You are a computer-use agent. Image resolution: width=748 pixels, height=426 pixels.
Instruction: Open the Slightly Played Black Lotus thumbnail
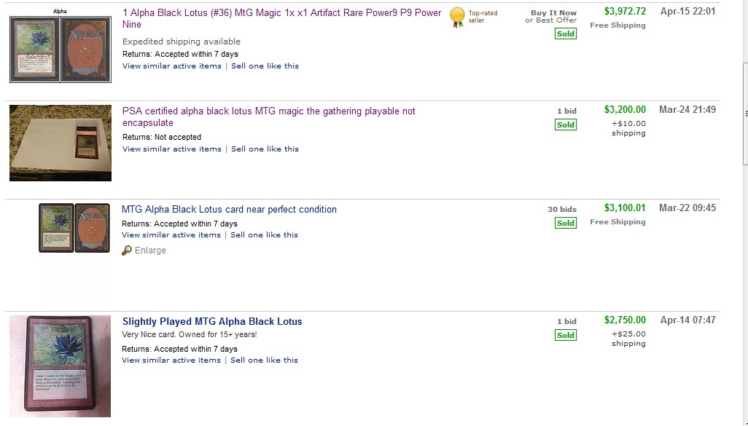(x=61, y=366)
